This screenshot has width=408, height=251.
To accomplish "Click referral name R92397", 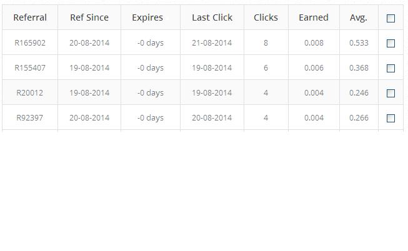I will (x=30, y=117).
